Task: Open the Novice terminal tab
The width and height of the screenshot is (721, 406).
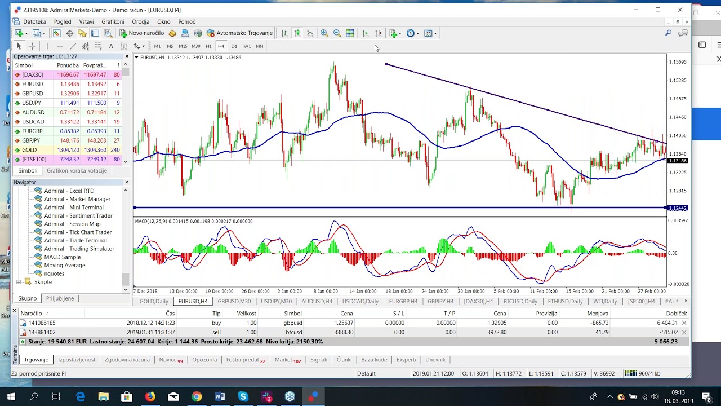Action: 171,359
